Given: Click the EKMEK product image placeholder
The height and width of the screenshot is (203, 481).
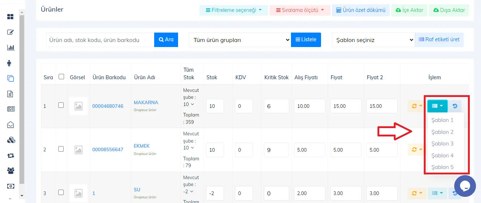Looking at the screenshot, I should click(x=79, y=149).
